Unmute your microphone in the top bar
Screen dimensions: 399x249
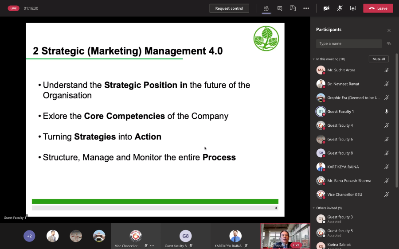pyautogui.click(x=340, y=8)
